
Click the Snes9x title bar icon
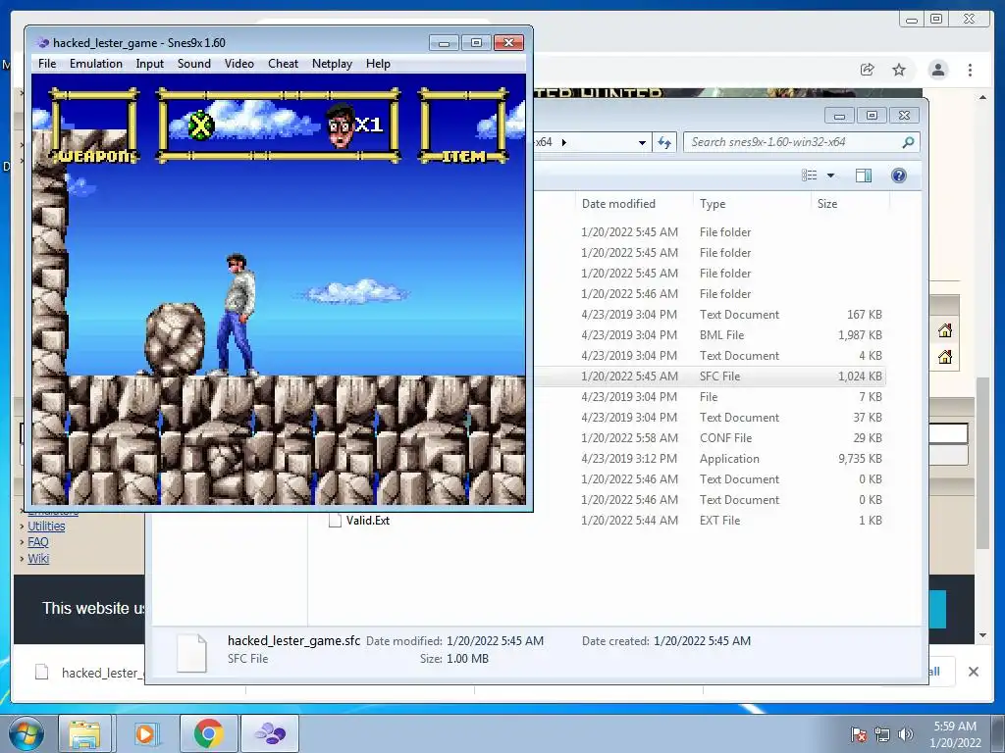[43, 43]
